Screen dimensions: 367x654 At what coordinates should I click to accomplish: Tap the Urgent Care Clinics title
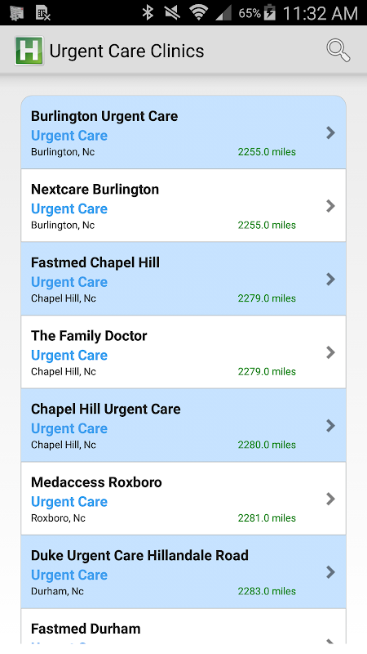click(126, 51)
